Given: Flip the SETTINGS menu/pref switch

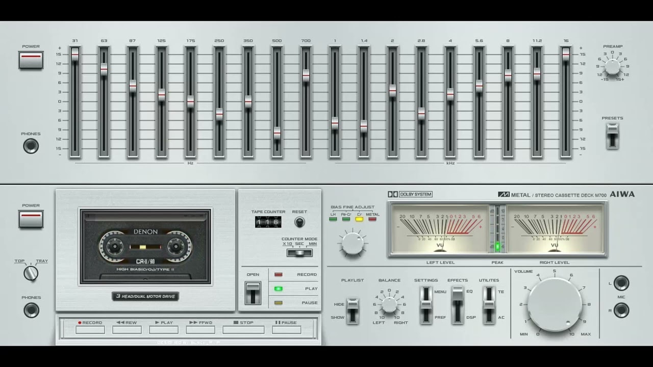Looking at the screenshot, I should (426, 305).
